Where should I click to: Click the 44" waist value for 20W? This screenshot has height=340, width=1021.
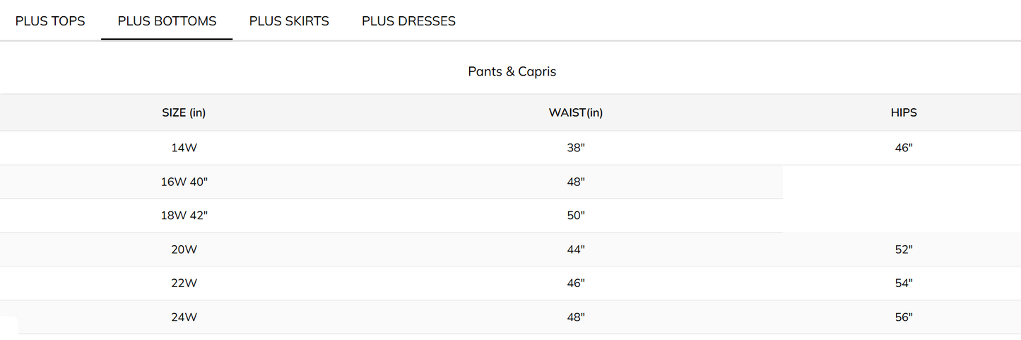tap(576, 250)
